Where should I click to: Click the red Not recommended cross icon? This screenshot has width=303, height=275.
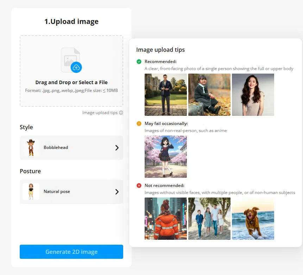pyautogui.click(x=139, y=186)
